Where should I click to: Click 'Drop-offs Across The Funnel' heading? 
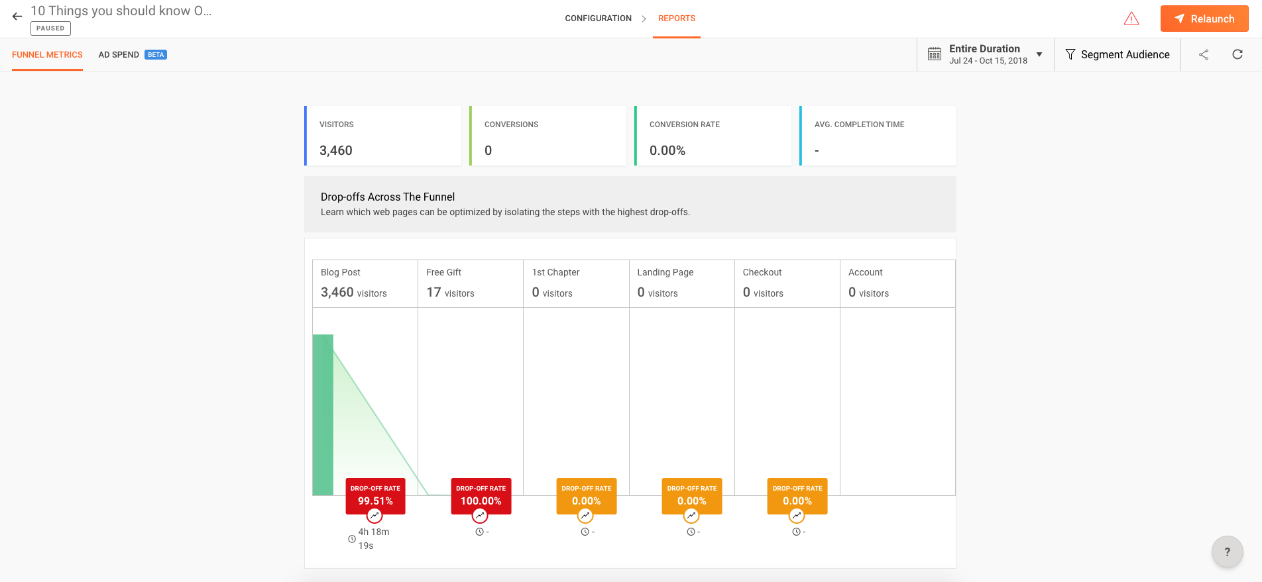tap(388, 197)
